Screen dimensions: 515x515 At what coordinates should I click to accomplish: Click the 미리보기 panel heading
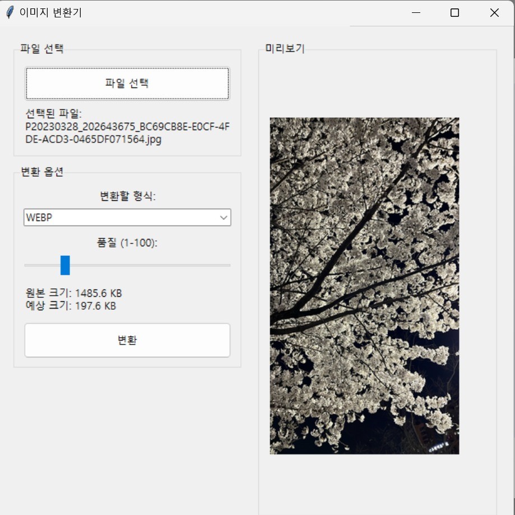(x=285, y=49)
